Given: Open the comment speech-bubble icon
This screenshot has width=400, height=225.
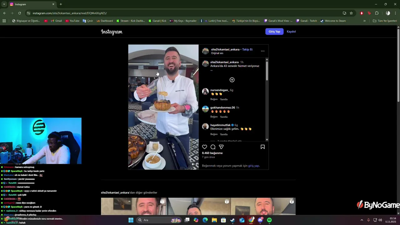Looking at the screenshot, I should (x=213, y=147).
